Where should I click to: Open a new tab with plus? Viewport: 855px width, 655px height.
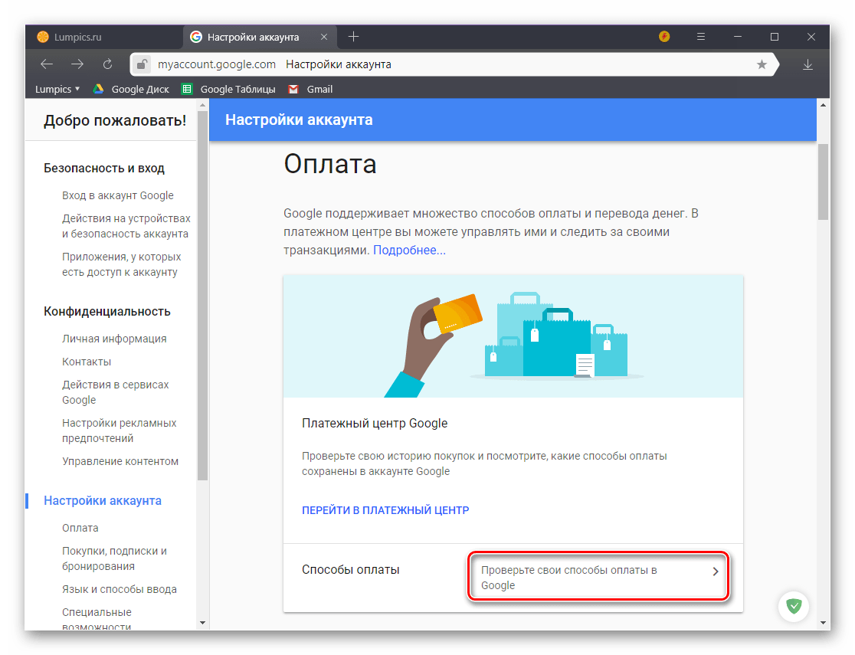click(x=353, y=37)
